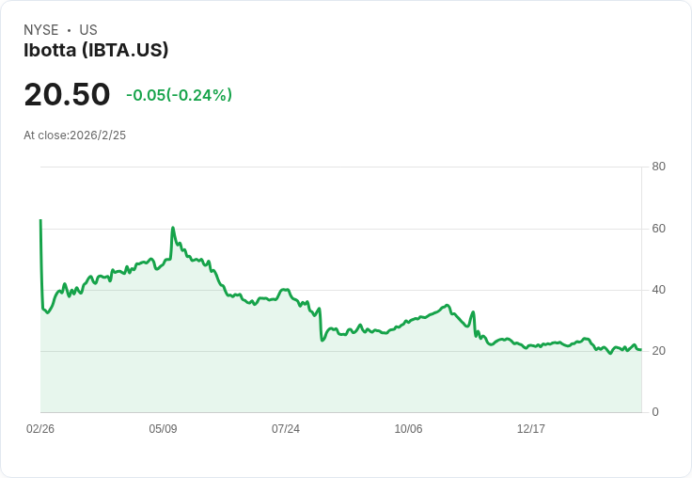This screenshot has height=478, width=692.
Task: Select the 07/24 date on x-axis
Action: coord(286,429)
